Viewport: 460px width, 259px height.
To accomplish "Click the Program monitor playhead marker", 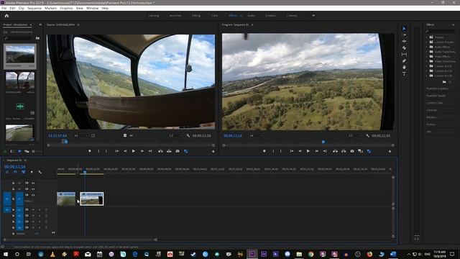I will click(323, 142).
